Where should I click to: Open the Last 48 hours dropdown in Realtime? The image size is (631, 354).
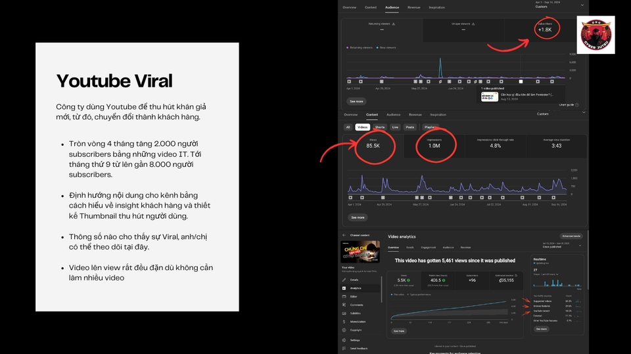[546, 275]
